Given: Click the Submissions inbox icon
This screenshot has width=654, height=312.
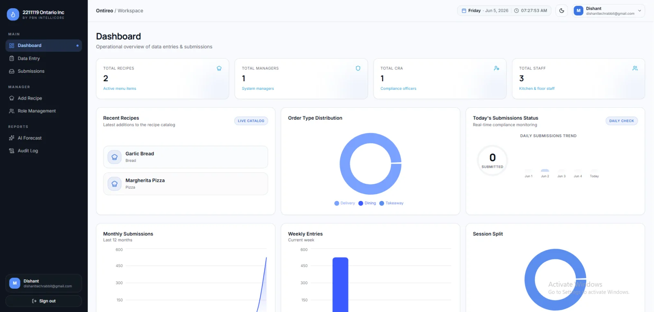Looking at the screenshot, I should point(11,71).
